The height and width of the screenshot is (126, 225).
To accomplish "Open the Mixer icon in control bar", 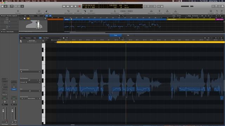I will click(19, 6).
